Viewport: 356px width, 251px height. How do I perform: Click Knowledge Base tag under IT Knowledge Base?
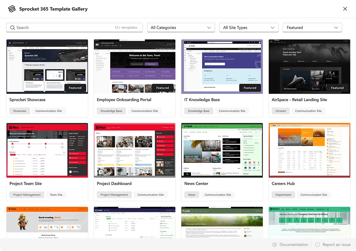(199, 111)
